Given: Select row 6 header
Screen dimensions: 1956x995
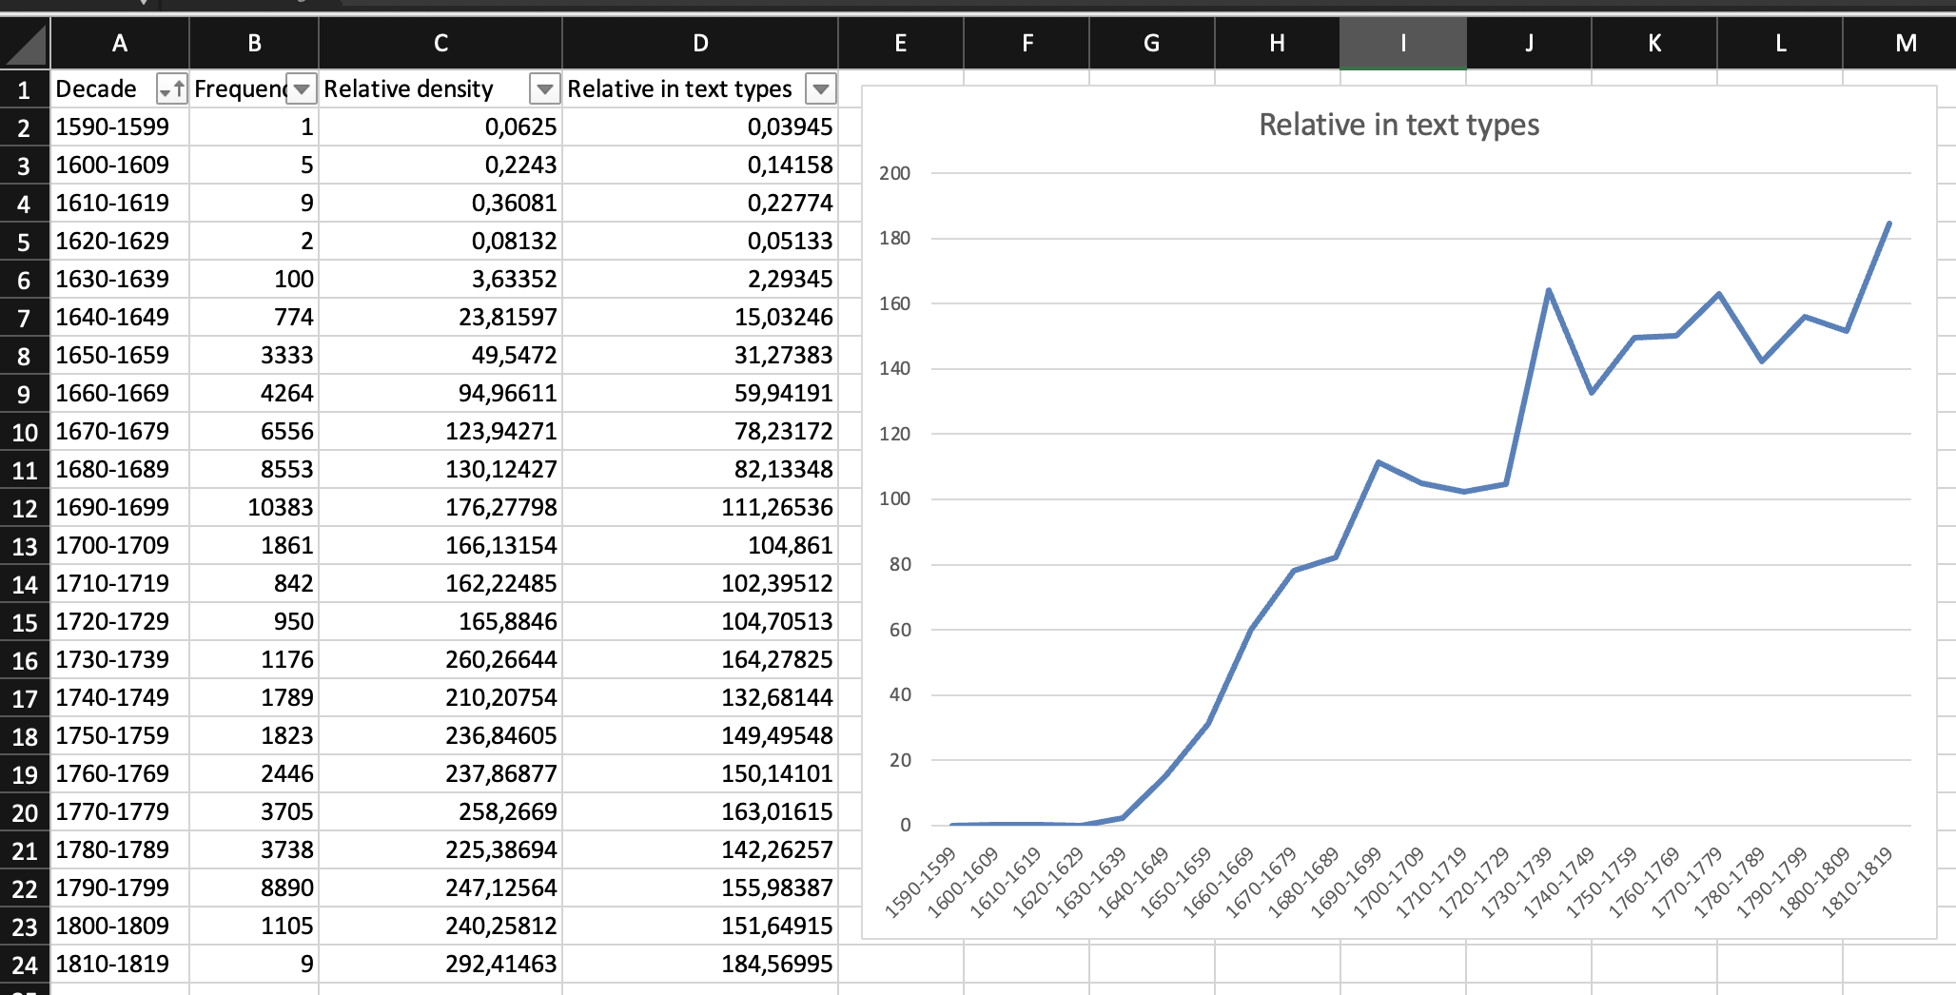Looking at the screenshot, I should click(x=24, y=280).
